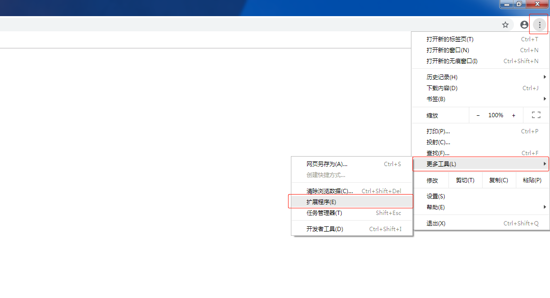The image size is (550, 298).
Task: Open the user profile avatar icon
Action: pyautogui.click(x=524, y=25)
